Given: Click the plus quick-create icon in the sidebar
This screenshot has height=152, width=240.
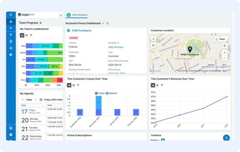Looking at the screenshot, I should 11,28.
